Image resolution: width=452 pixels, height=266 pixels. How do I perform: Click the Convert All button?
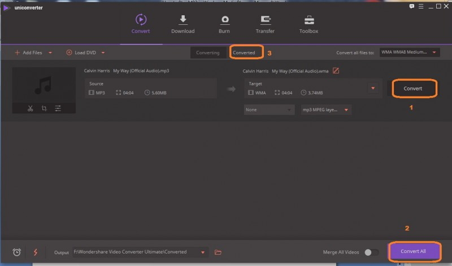tap(414, 251)
